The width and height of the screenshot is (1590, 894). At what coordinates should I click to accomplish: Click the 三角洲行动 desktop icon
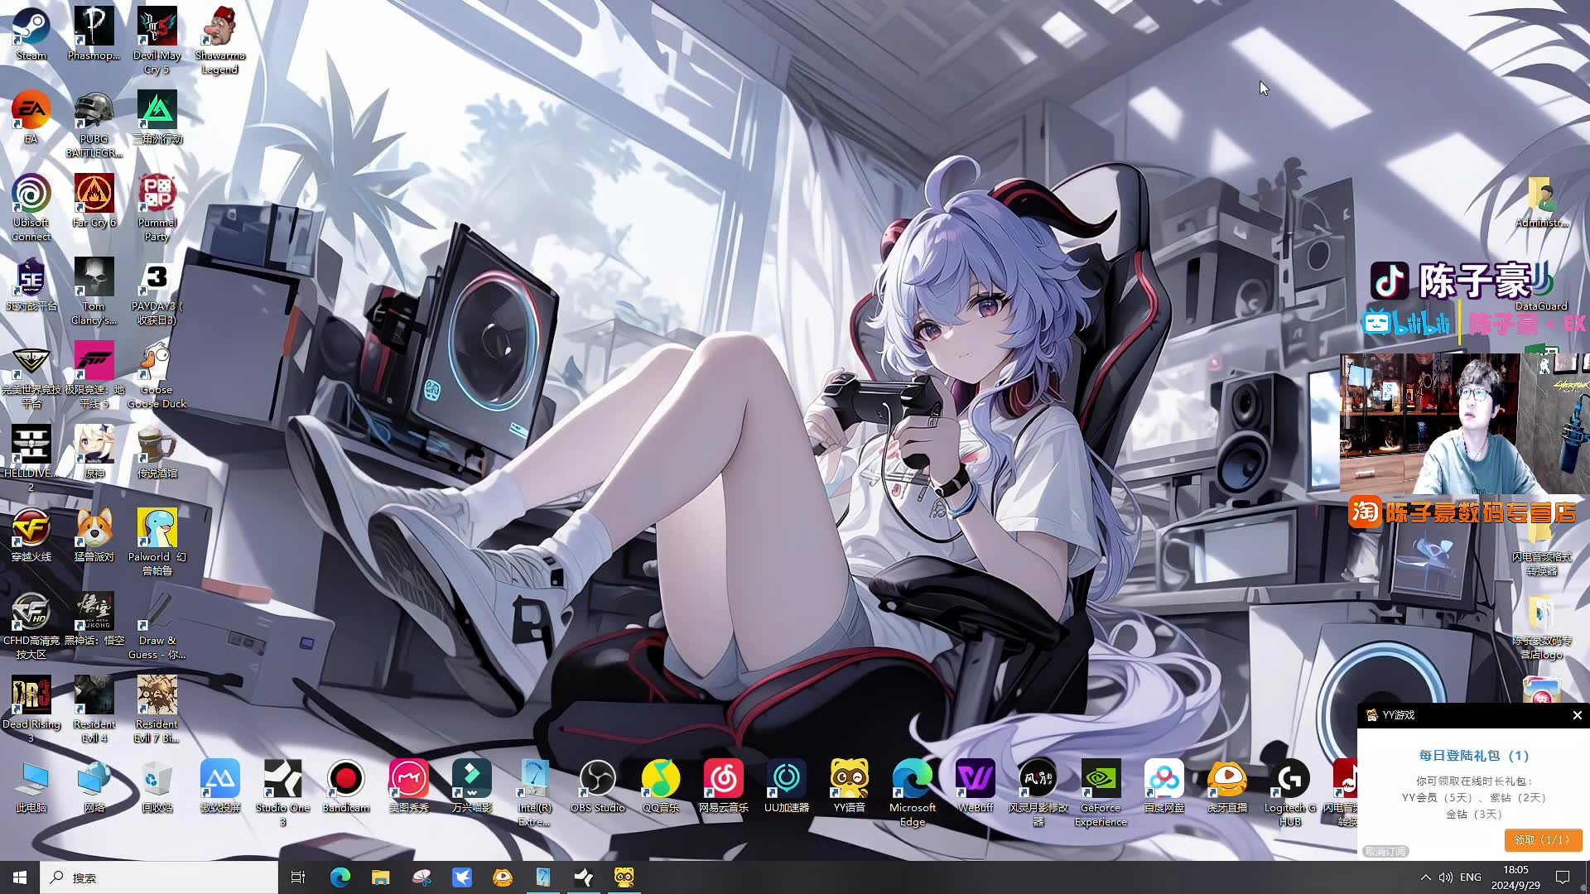coord(157,117)
